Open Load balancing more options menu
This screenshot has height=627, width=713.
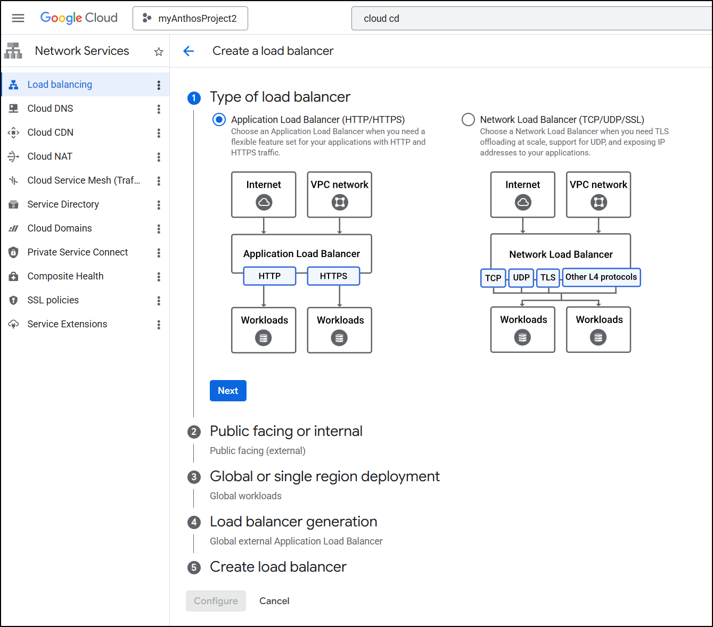[159, 85]
